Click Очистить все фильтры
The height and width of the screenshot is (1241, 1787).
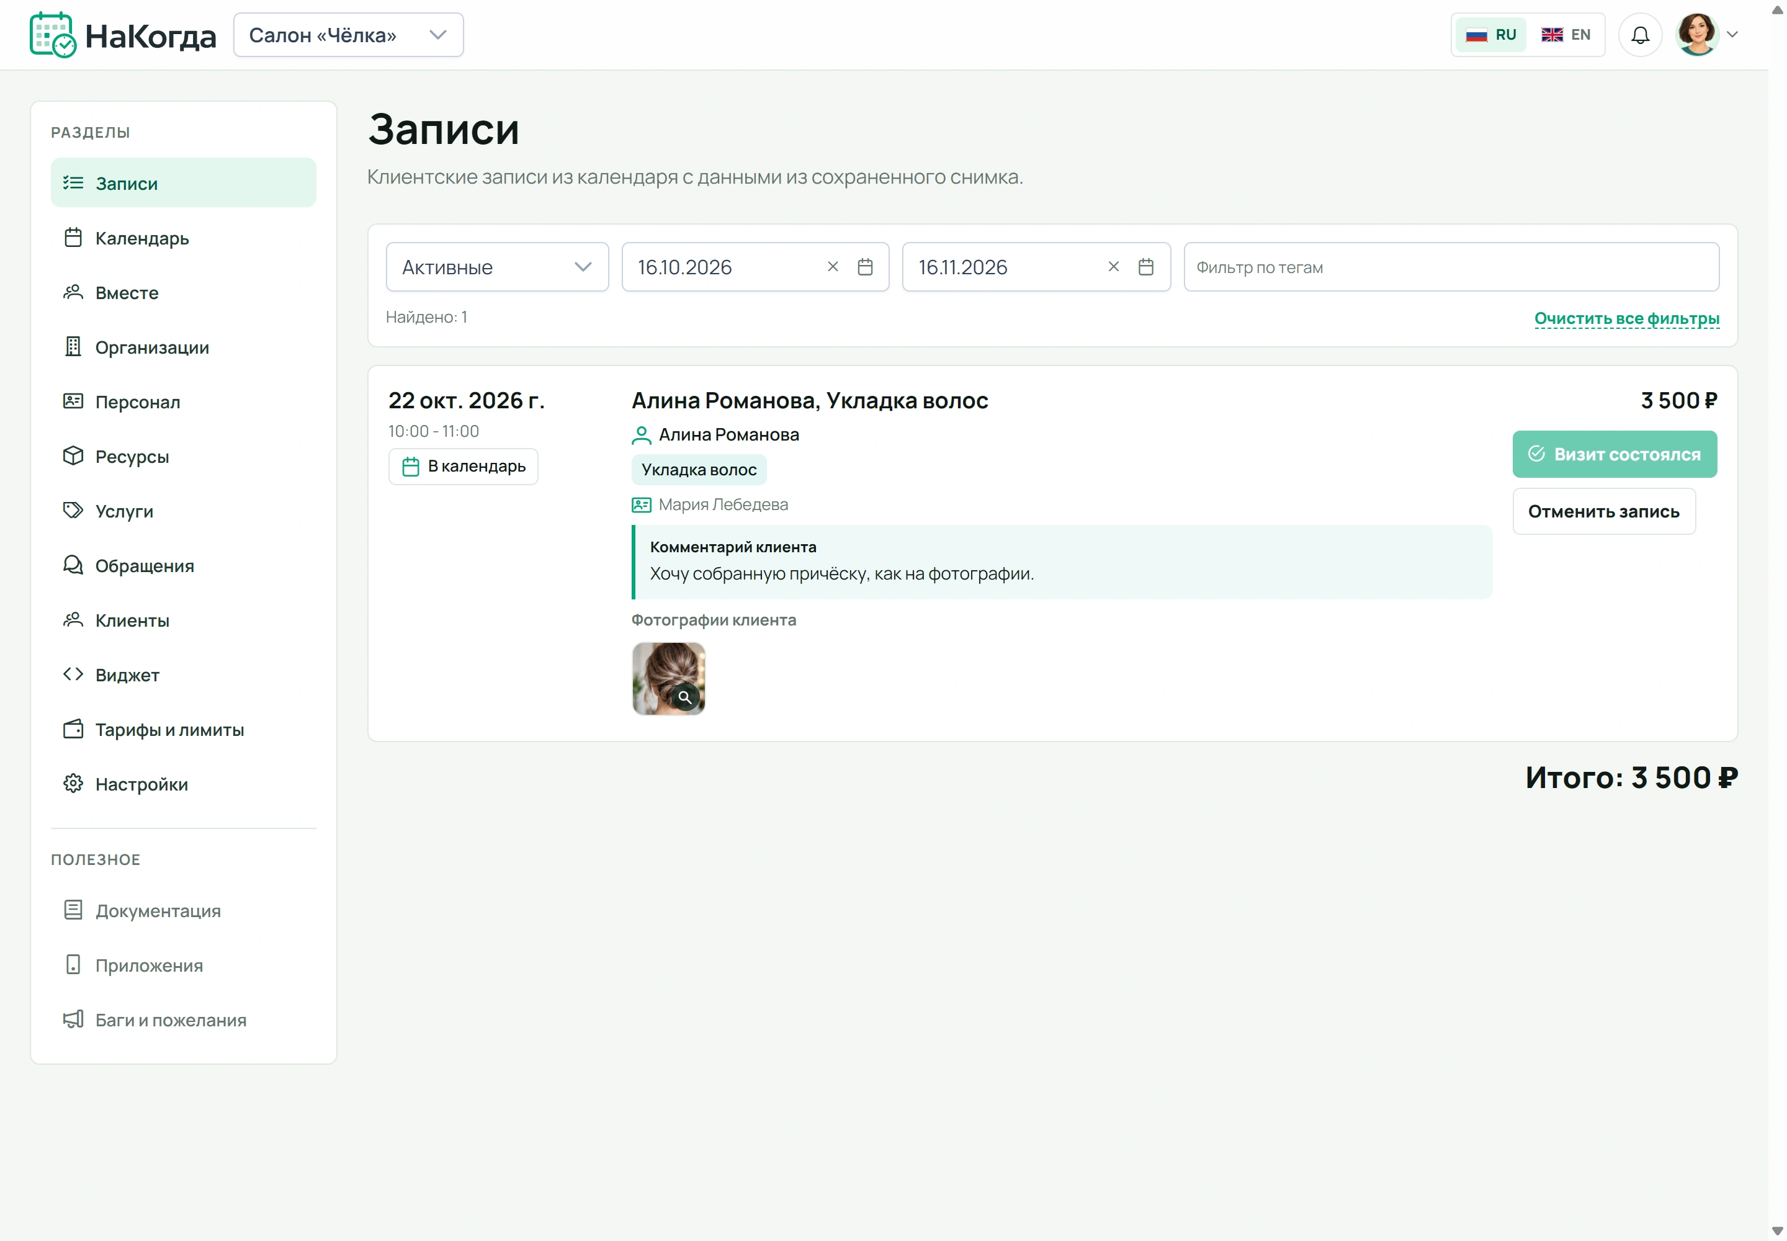(1626, 319)
